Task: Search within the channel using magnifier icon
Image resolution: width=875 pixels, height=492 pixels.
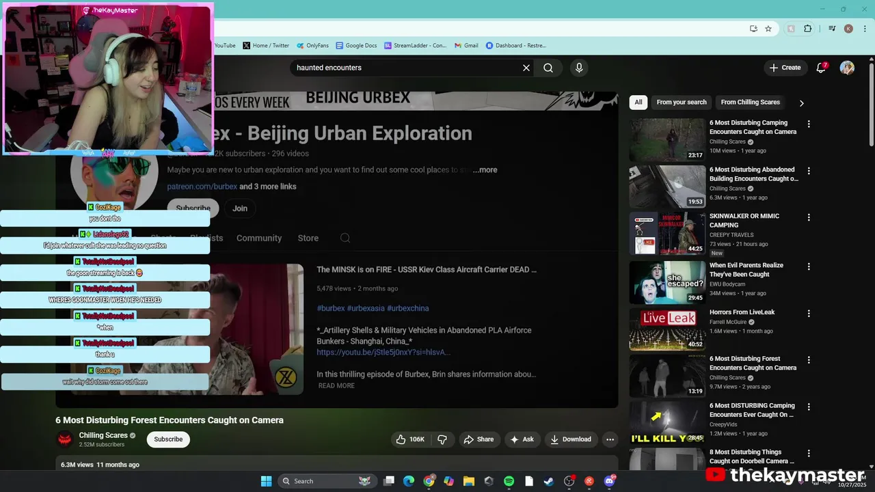Action: 345,238
